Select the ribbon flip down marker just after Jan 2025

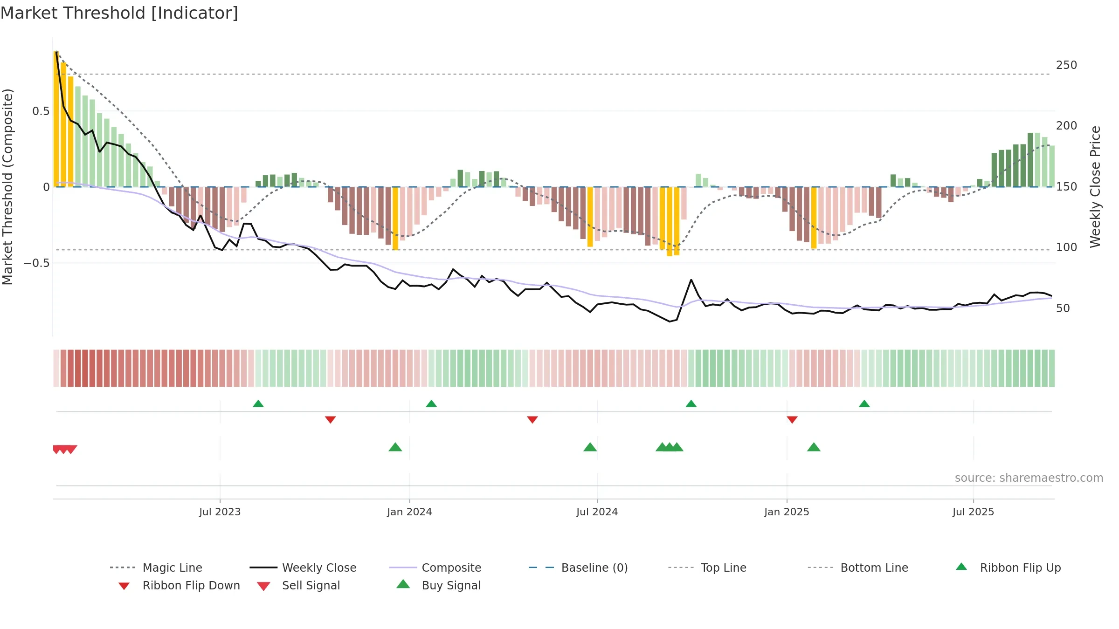pyautogui.click(x=792, y=420)
